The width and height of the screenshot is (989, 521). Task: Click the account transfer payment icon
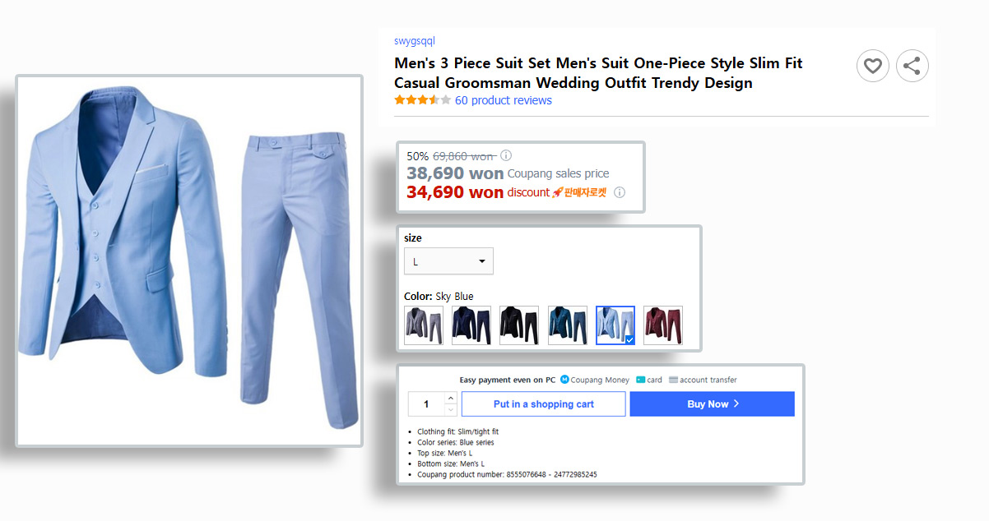673,380
